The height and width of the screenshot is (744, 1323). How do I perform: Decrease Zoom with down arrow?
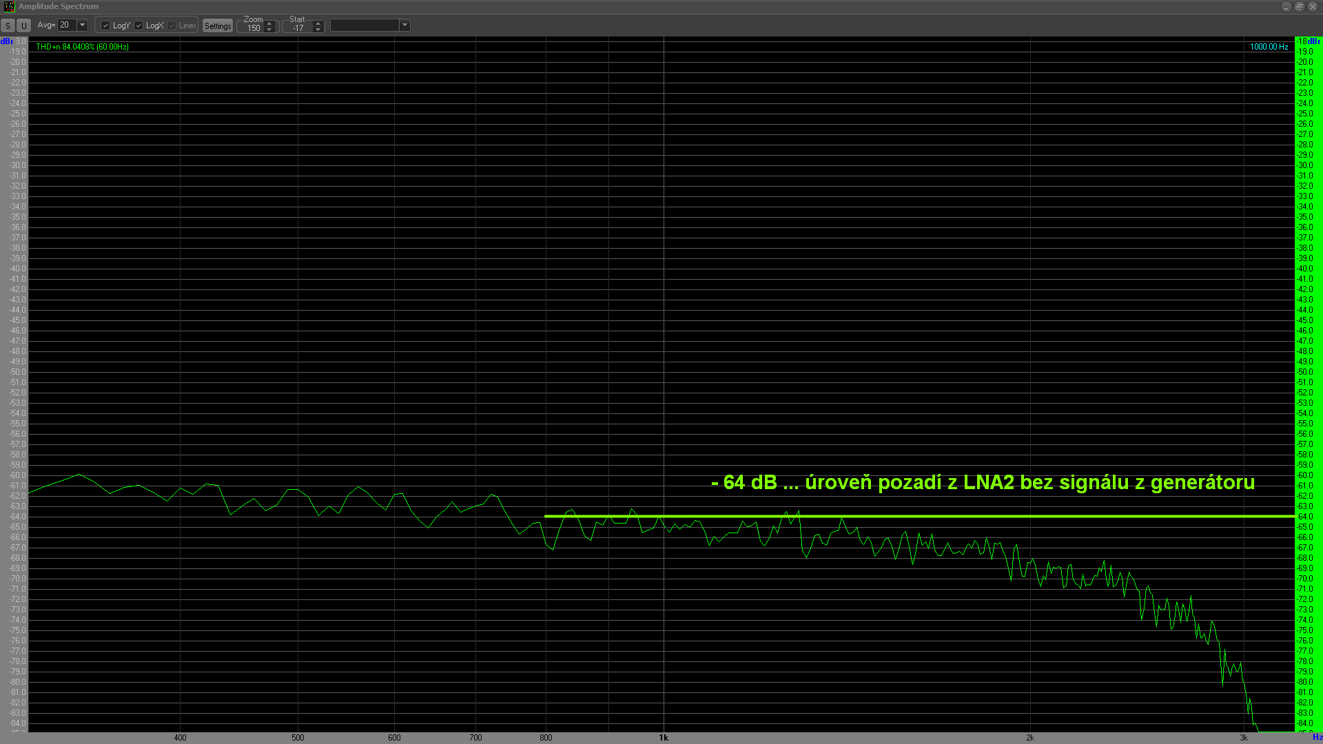click(269, 30)
